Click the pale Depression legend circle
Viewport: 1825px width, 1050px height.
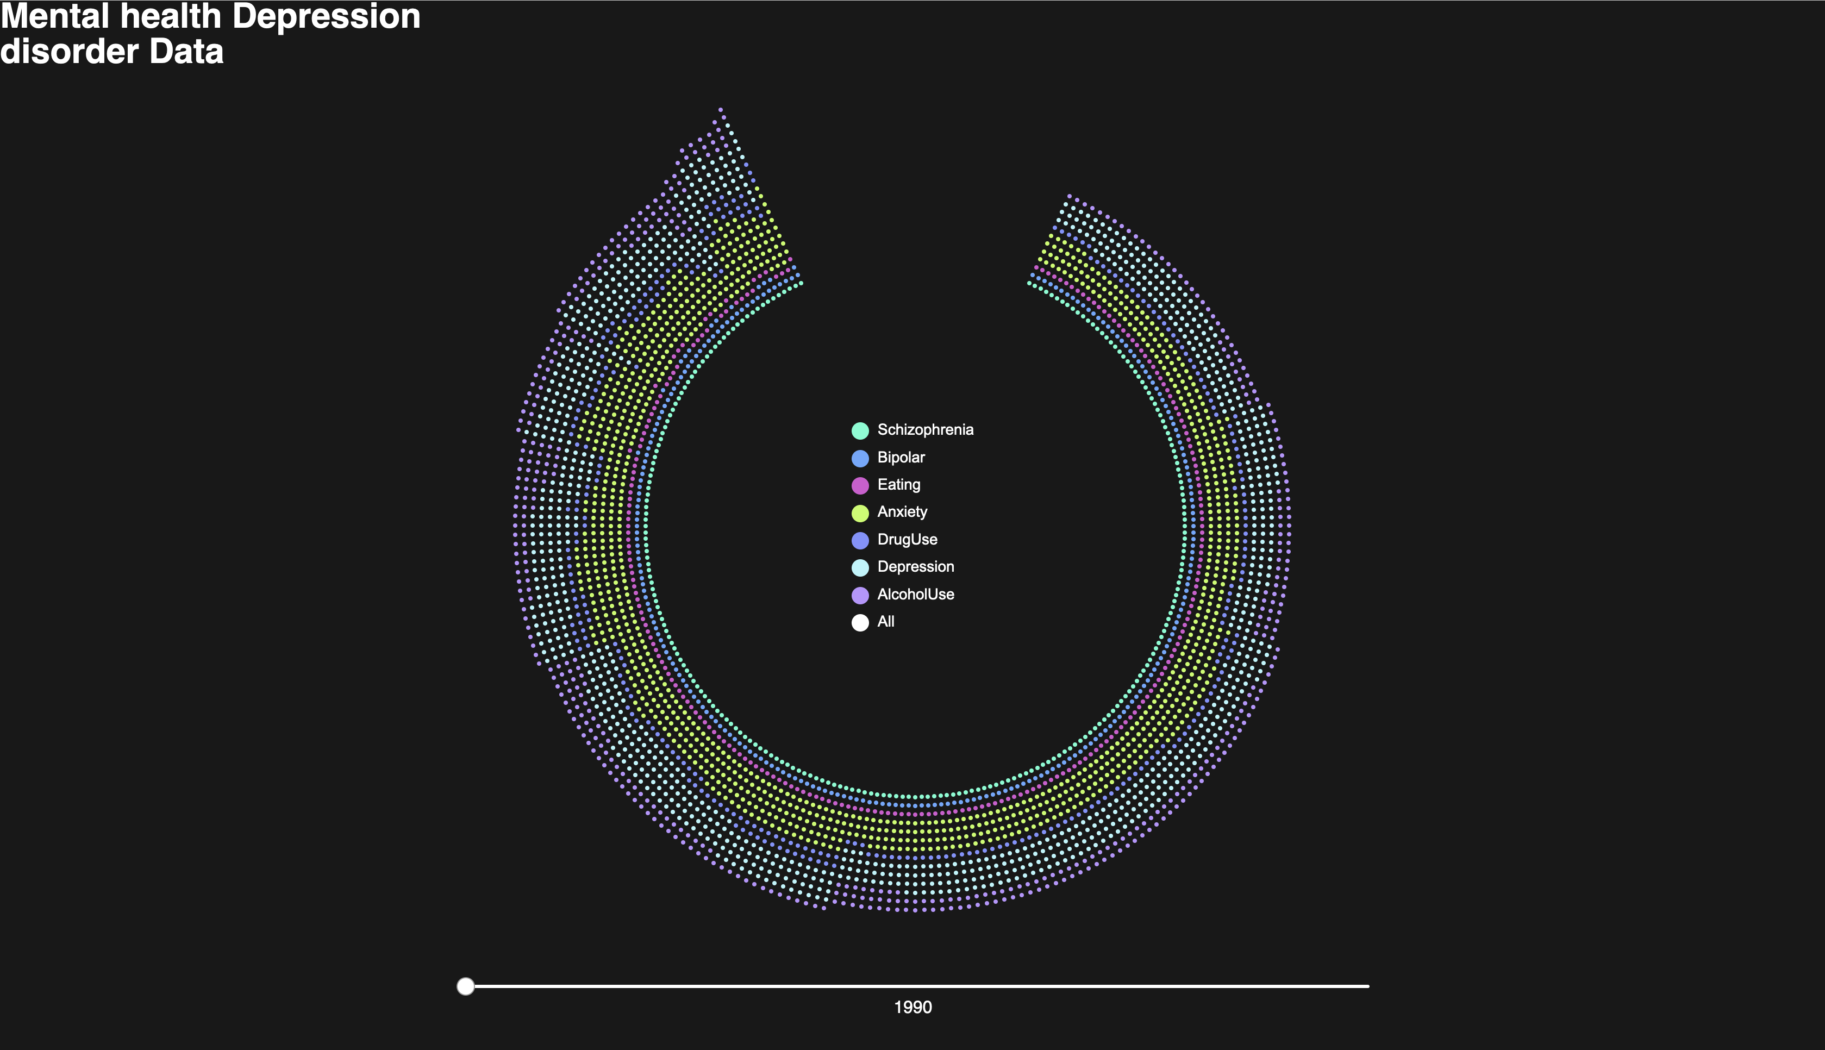point(859,567)
